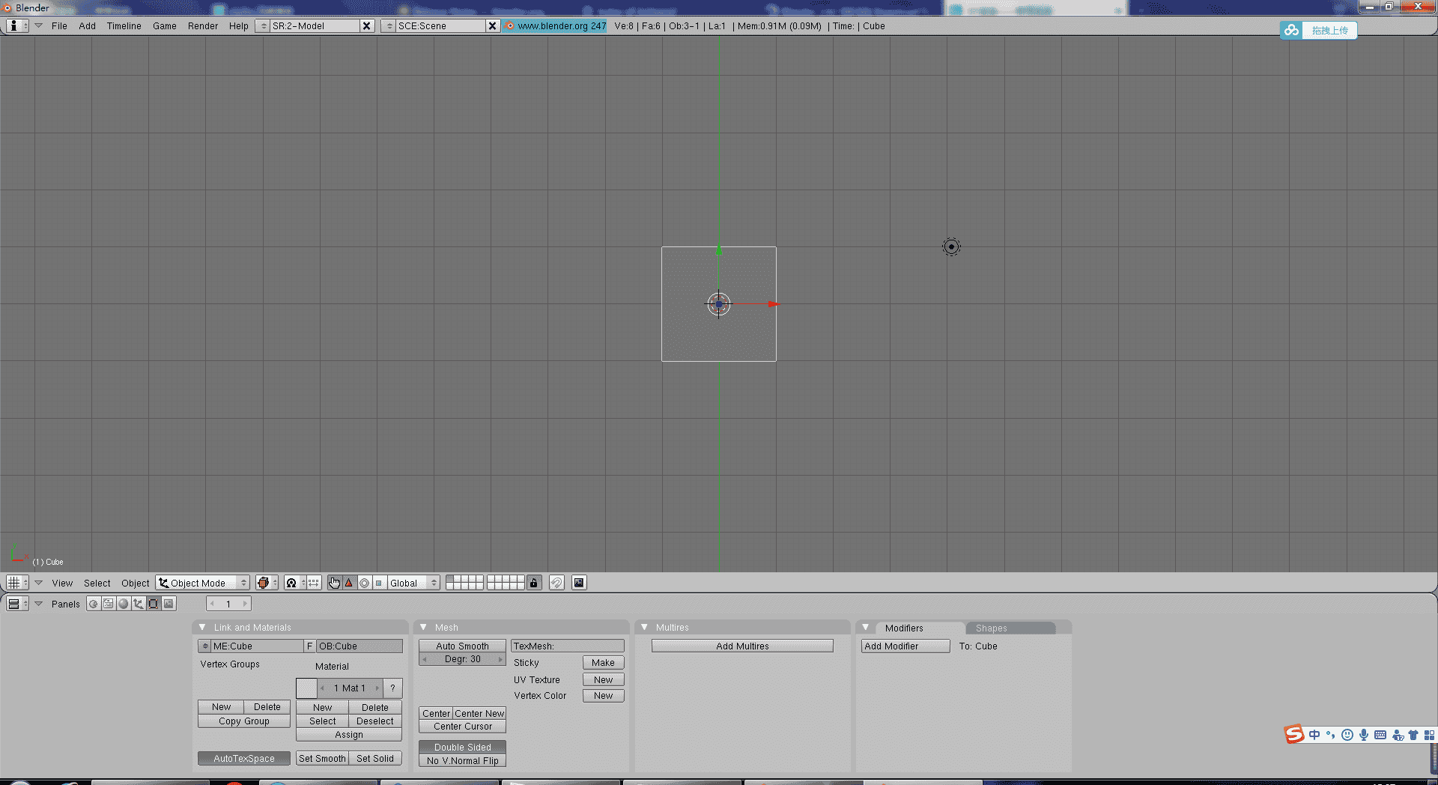Switch to the Scene context (image icon)
Screen dimensions: 1438x785
(169, 604)
